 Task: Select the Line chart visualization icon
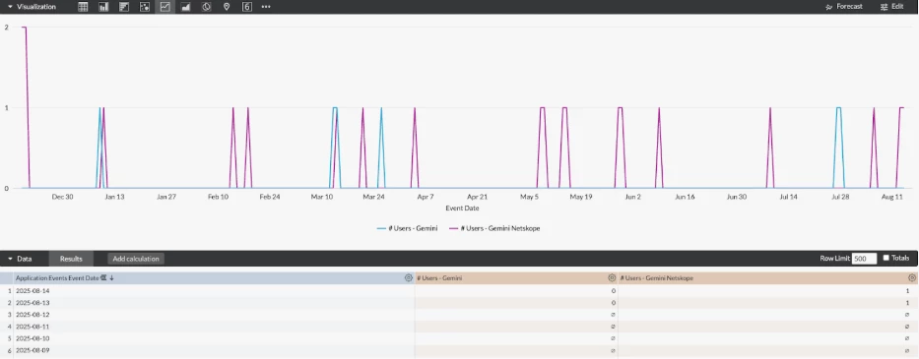165,7
